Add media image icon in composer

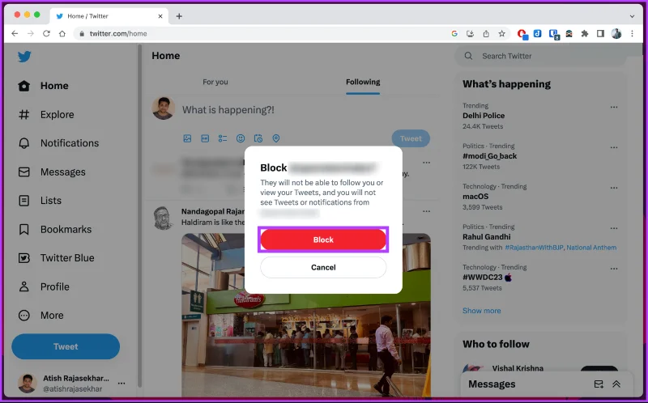coord(187,138)
